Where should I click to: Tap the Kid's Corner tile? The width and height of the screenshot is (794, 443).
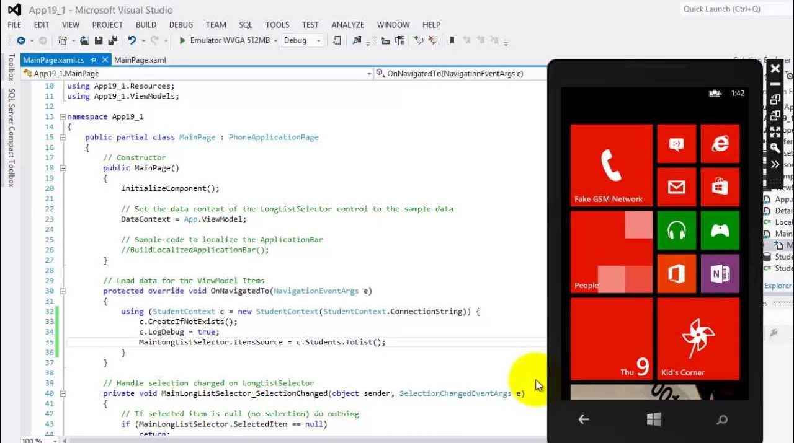pyautogui.click(x=698, y=338)
